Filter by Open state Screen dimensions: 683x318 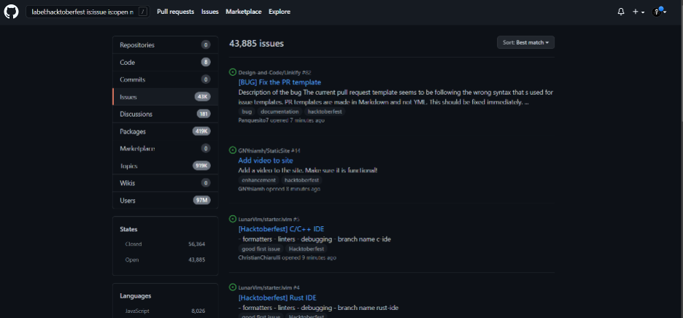pos(165,260)
